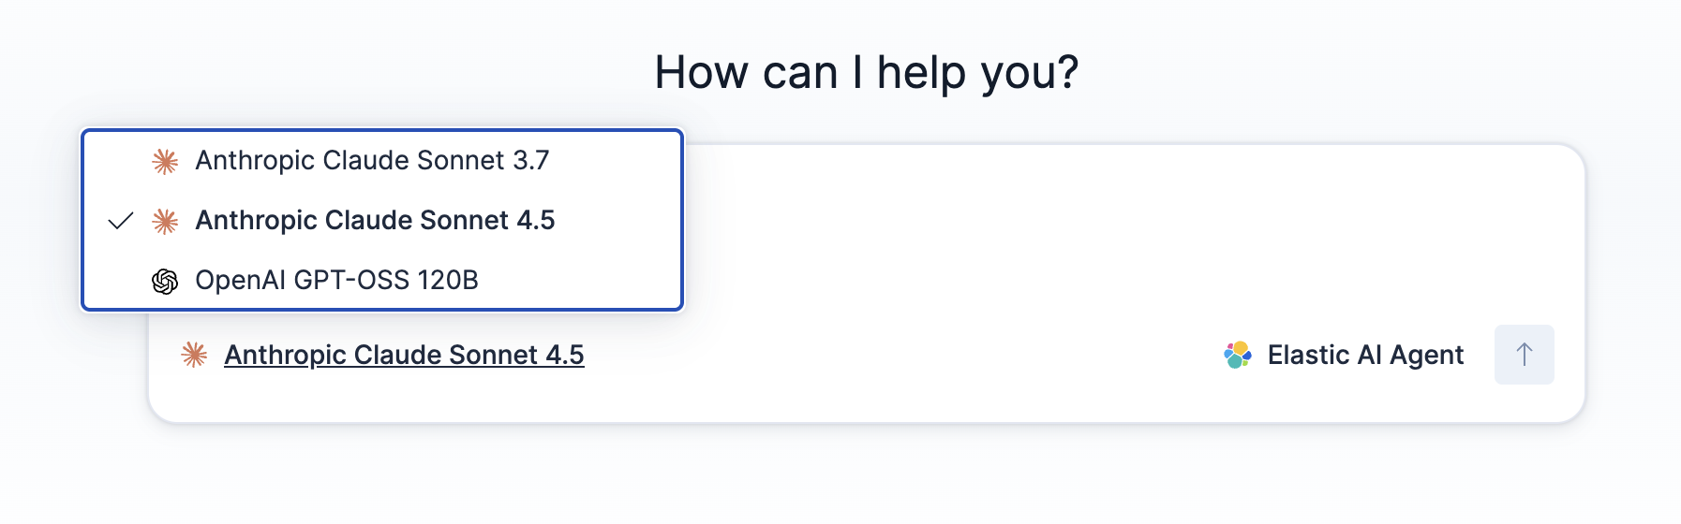Click the up-arrow send icon

[1524, 355]
